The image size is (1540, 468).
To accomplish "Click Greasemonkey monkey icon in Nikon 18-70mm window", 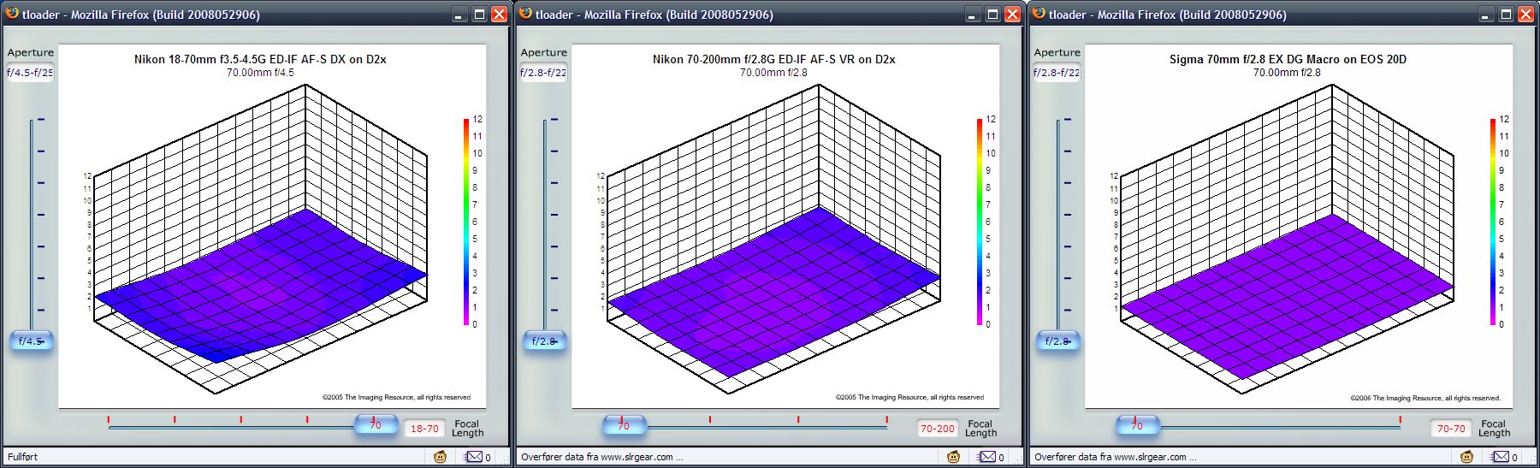I will pyautogui.click(x=440, y=457).
